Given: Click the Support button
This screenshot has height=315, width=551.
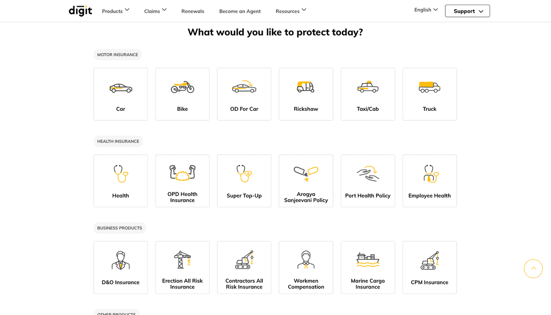Looking at the screenshot, I should click(467, 11).
